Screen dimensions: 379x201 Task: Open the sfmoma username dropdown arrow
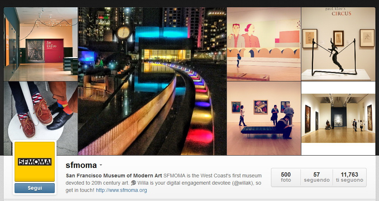coord(101,165)
